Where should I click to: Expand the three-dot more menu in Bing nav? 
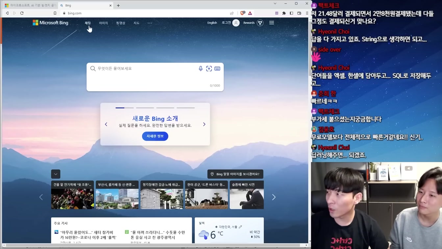[x=150, y=23]
